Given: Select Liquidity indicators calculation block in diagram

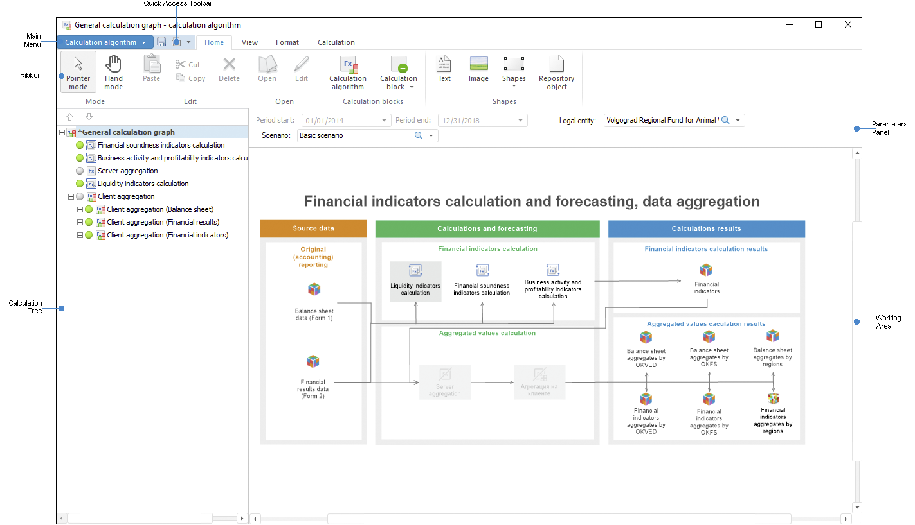Looking at the screenshot, I should [415, 281].
